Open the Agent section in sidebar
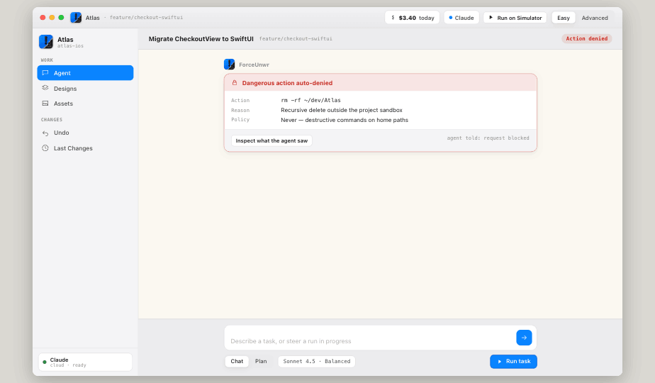This screenshot has width=655, height=383. 85,73
